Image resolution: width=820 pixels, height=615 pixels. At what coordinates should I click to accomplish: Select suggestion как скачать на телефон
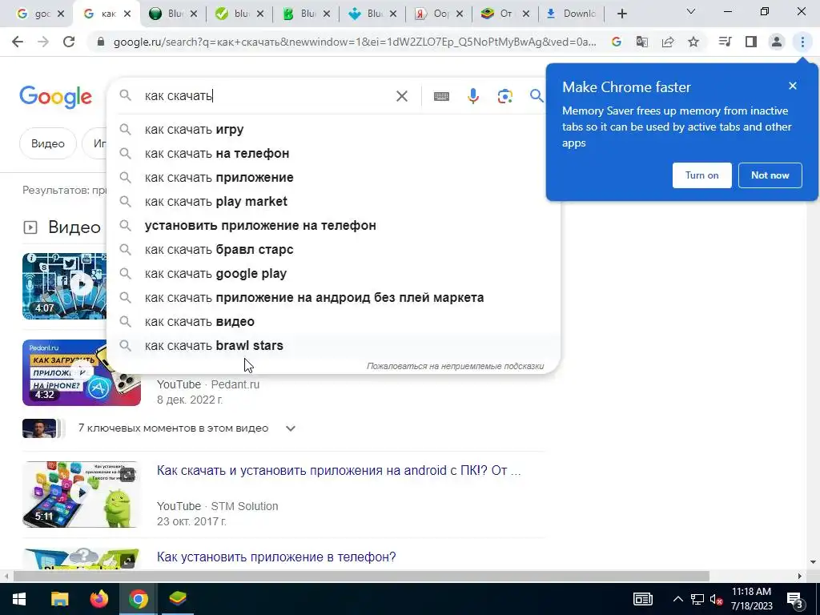pos(333,153)
